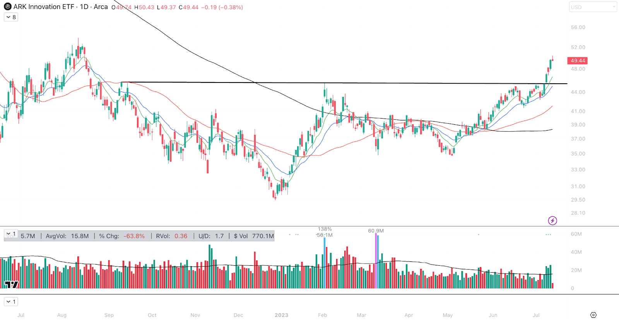
Task: Click the Mar label on time axis
Action: coord(361,315)
